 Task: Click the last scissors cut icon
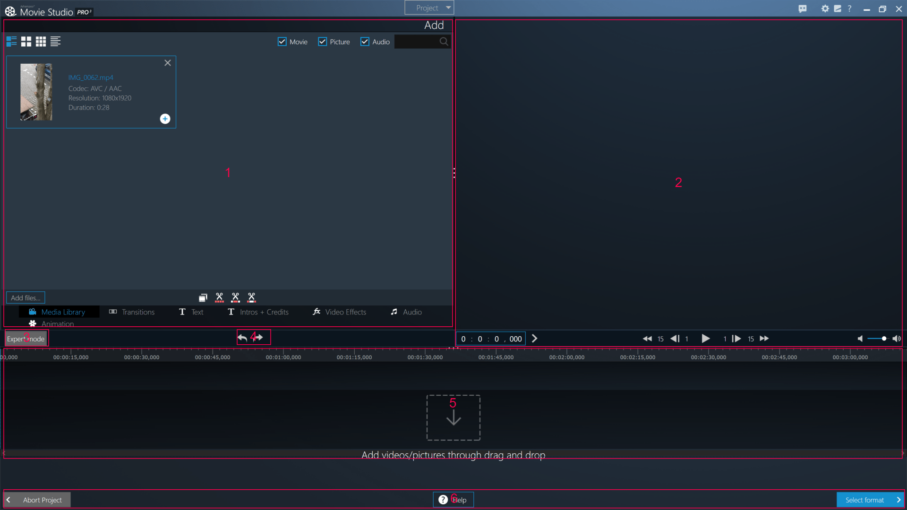click(252, 297)
